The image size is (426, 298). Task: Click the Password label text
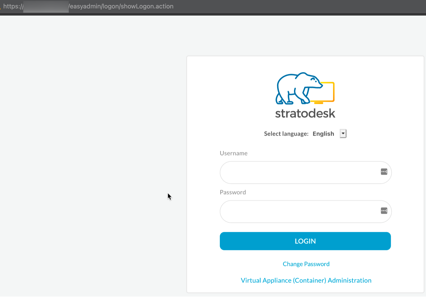[x=233, y=192]
